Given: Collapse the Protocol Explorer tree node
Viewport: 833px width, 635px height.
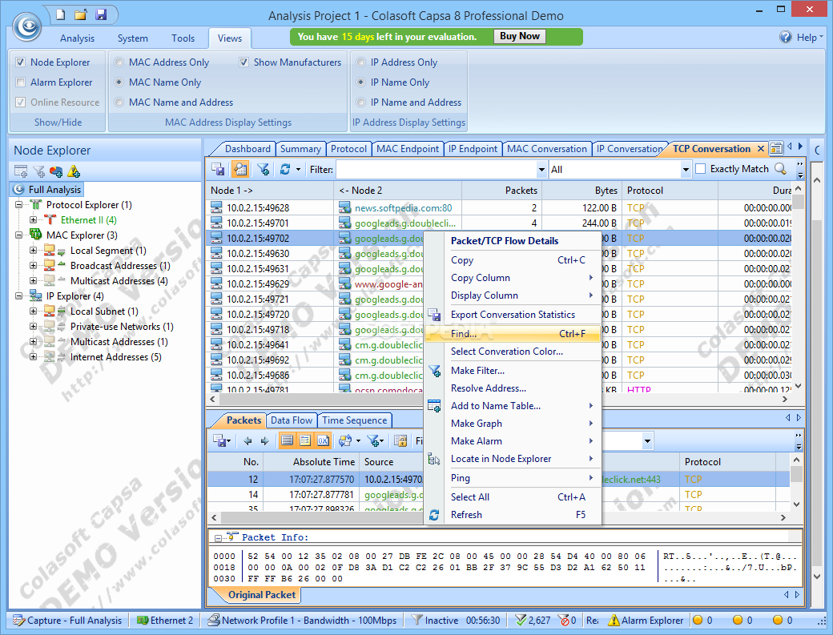Looking at the screenshot, I should tap(18, 204).
